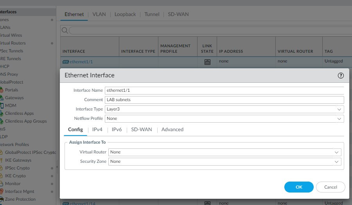The height and width of the screenshot is (205, 352).
Task: Click the LINK STATE column header
Action: click(207, 46)
